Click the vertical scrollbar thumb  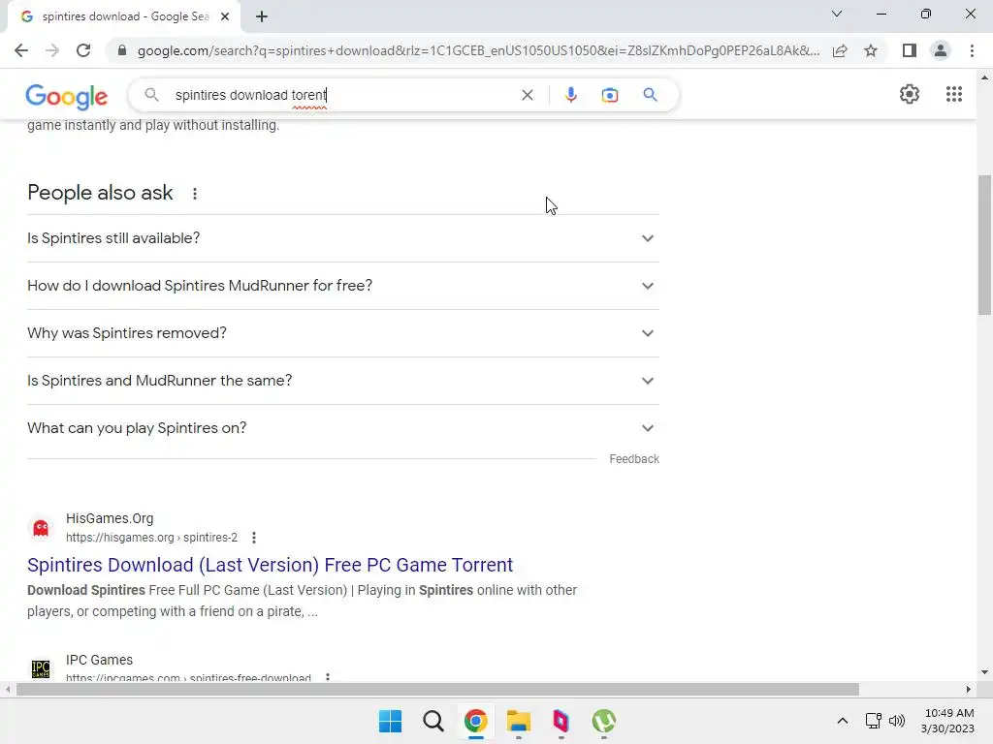[984, 244]
